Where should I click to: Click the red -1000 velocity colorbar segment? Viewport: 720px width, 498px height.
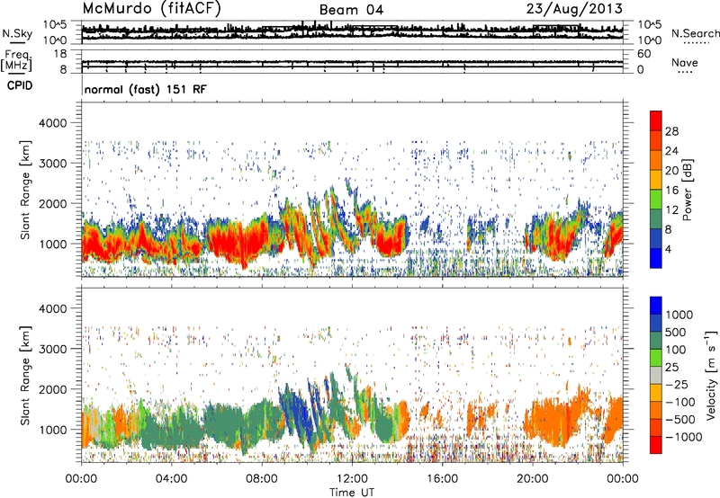tap(656, 445)
